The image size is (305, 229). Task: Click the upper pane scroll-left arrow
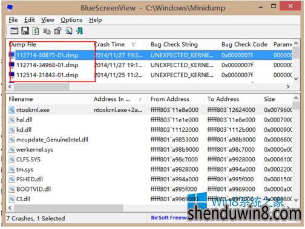click(x=10, y=86)
